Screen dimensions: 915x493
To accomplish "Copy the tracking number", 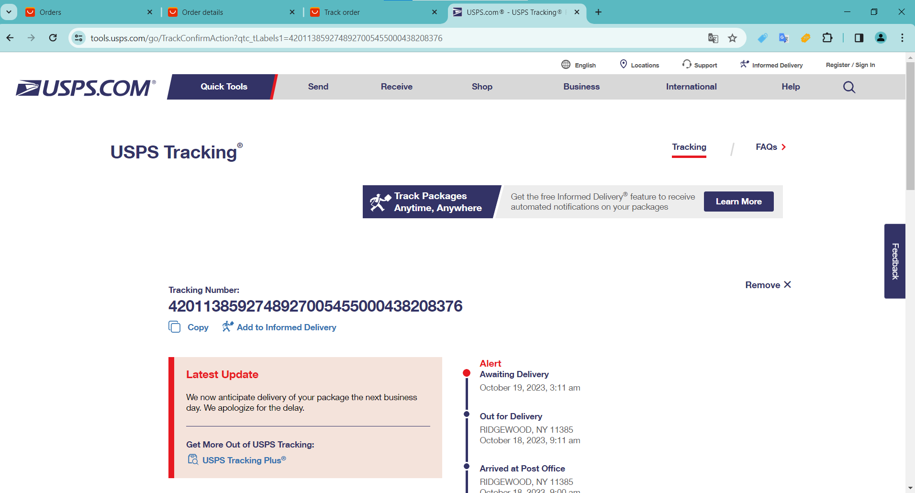I will (x=189, y=327).
